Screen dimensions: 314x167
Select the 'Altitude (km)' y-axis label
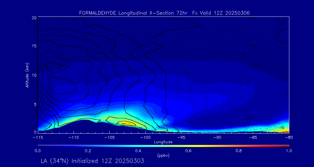[x=27, y=75]
